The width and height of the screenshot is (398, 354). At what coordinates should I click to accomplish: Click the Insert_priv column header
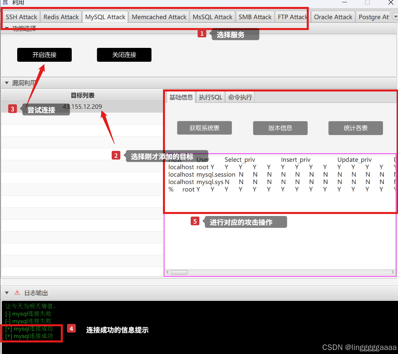pos(296,160)
